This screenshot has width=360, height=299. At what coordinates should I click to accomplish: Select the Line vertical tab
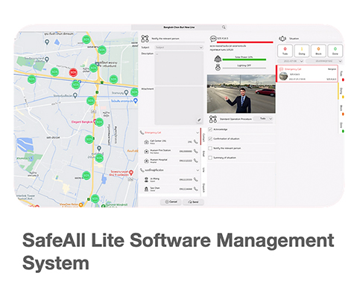203,170
